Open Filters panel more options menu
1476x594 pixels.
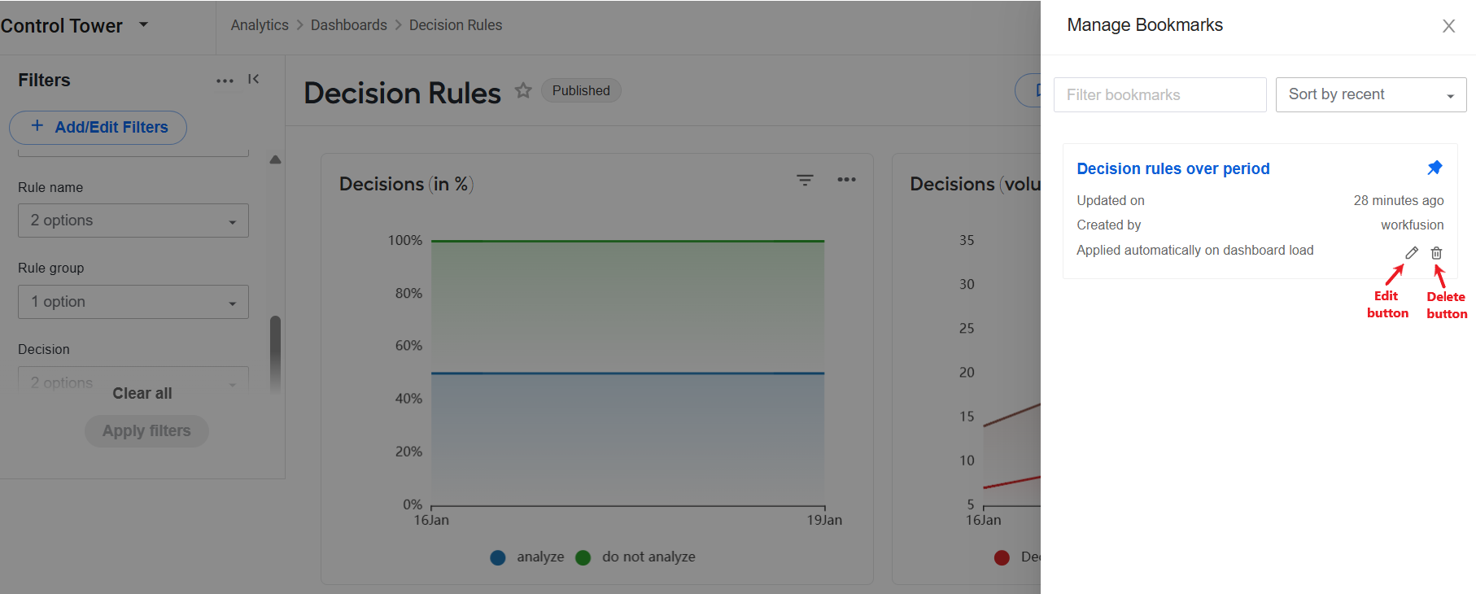tap(225, 81)
